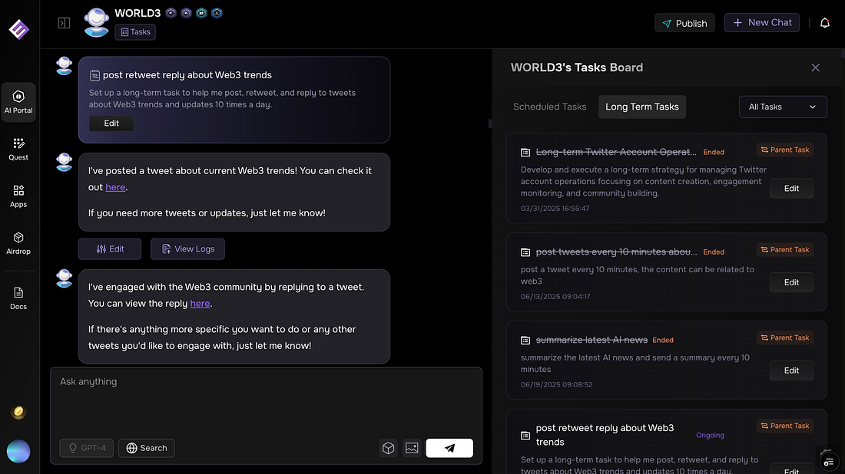
Task: Go to Quest in the sidebar
Action: (18, 149)
